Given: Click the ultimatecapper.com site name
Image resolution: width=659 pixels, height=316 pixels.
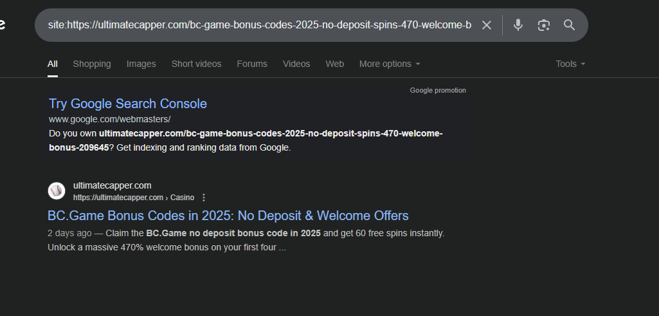Looking at the screenshot, I should pos(113,185).
